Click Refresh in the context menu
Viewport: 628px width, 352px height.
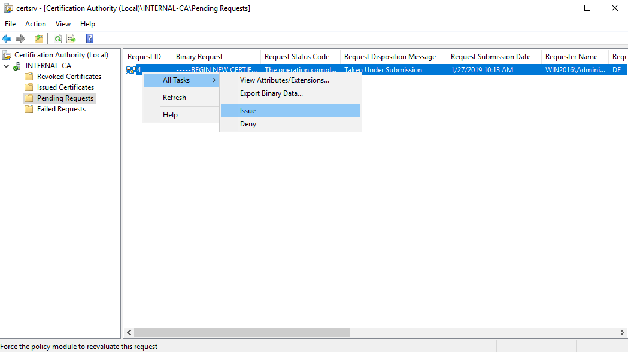(174, 98)
